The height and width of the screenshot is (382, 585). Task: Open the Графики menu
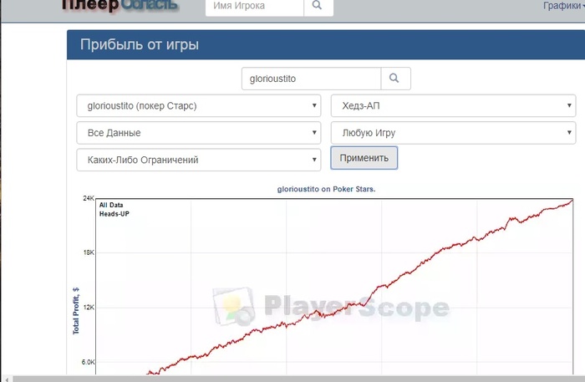563,6
